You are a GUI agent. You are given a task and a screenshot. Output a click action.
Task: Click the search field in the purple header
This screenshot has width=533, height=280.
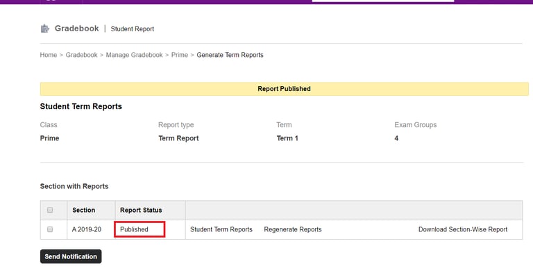point(383,1)
